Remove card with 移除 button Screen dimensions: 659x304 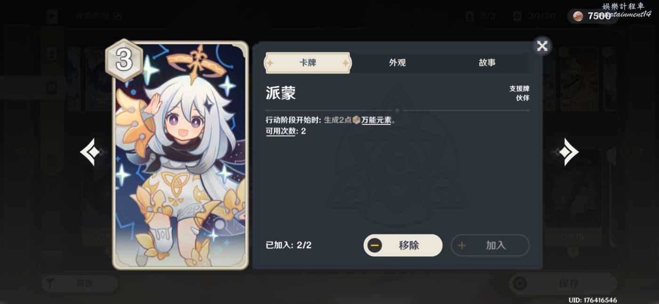click(x=403, y=245)
